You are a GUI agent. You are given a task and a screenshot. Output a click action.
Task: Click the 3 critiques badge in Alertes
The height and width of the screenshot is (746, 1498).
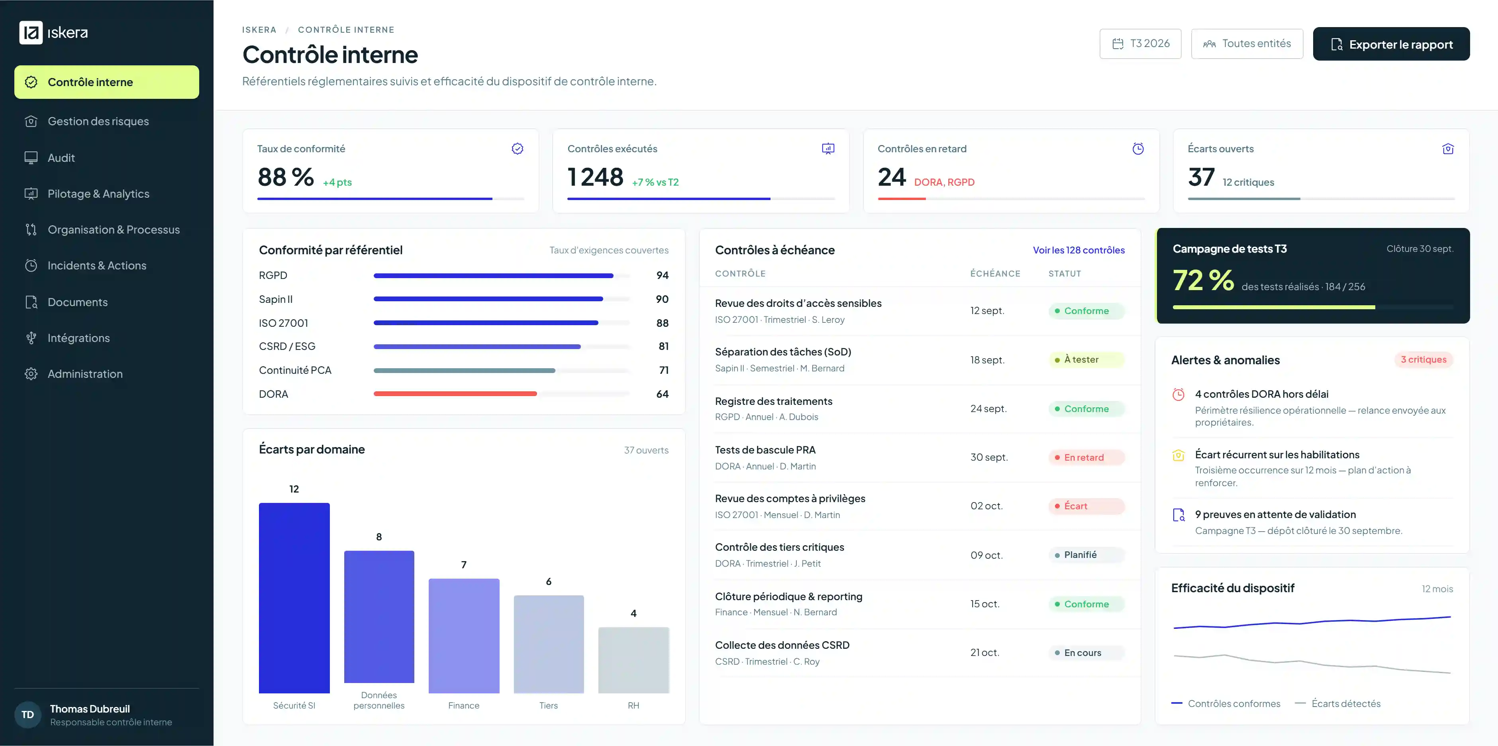(1423, 360)
